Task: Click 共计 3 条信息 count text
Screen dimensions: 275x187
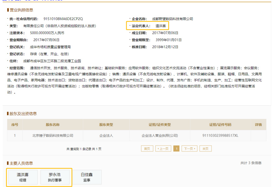Action: pyautogui.click(x=251, y=163)
